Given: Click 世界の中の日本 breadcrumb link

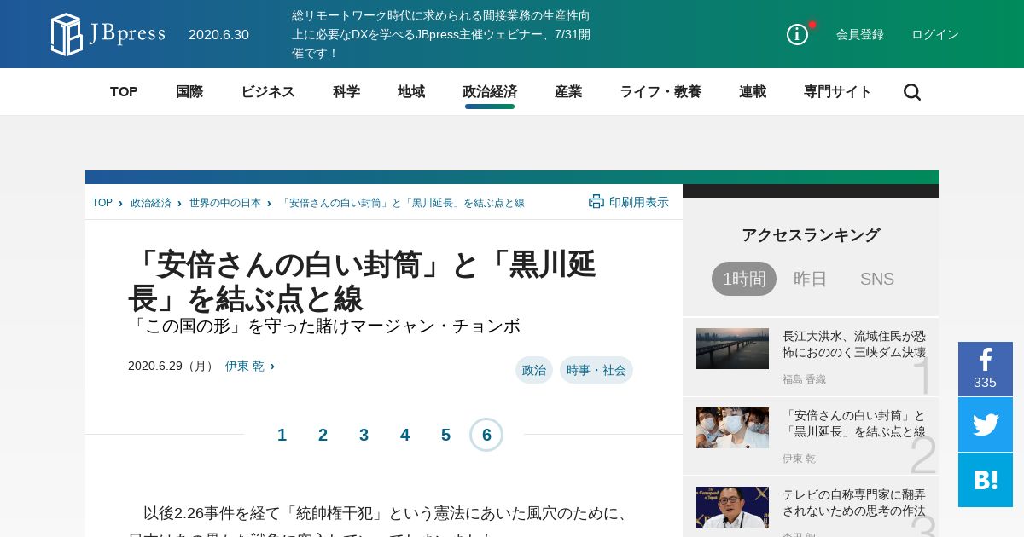Looking at the screenshot, I should pyautogui.click(x=225, y=203).
